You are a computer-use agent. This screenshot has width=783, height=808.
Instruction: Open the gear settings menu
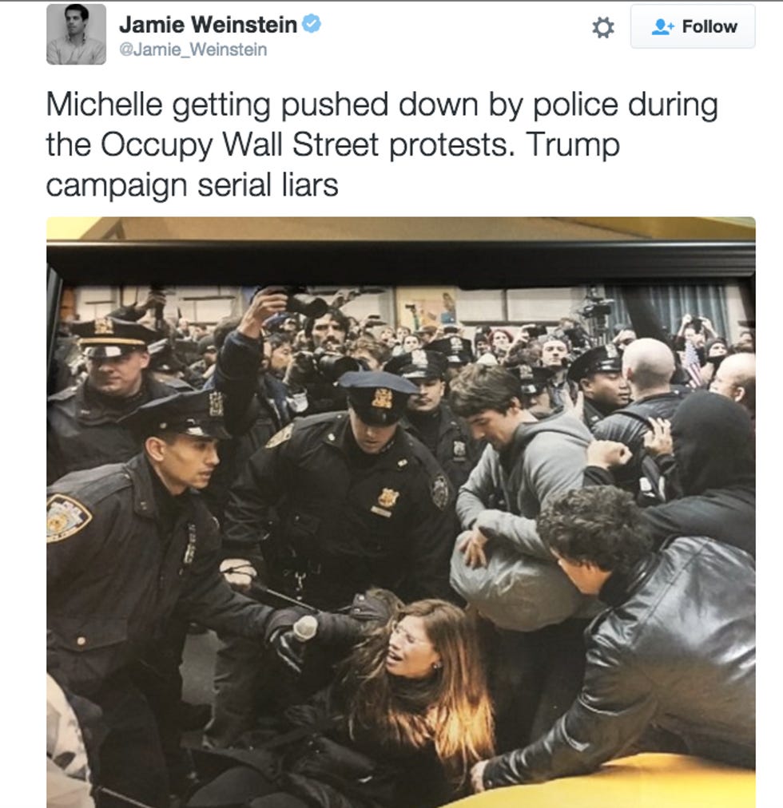[x=603, y=27]
